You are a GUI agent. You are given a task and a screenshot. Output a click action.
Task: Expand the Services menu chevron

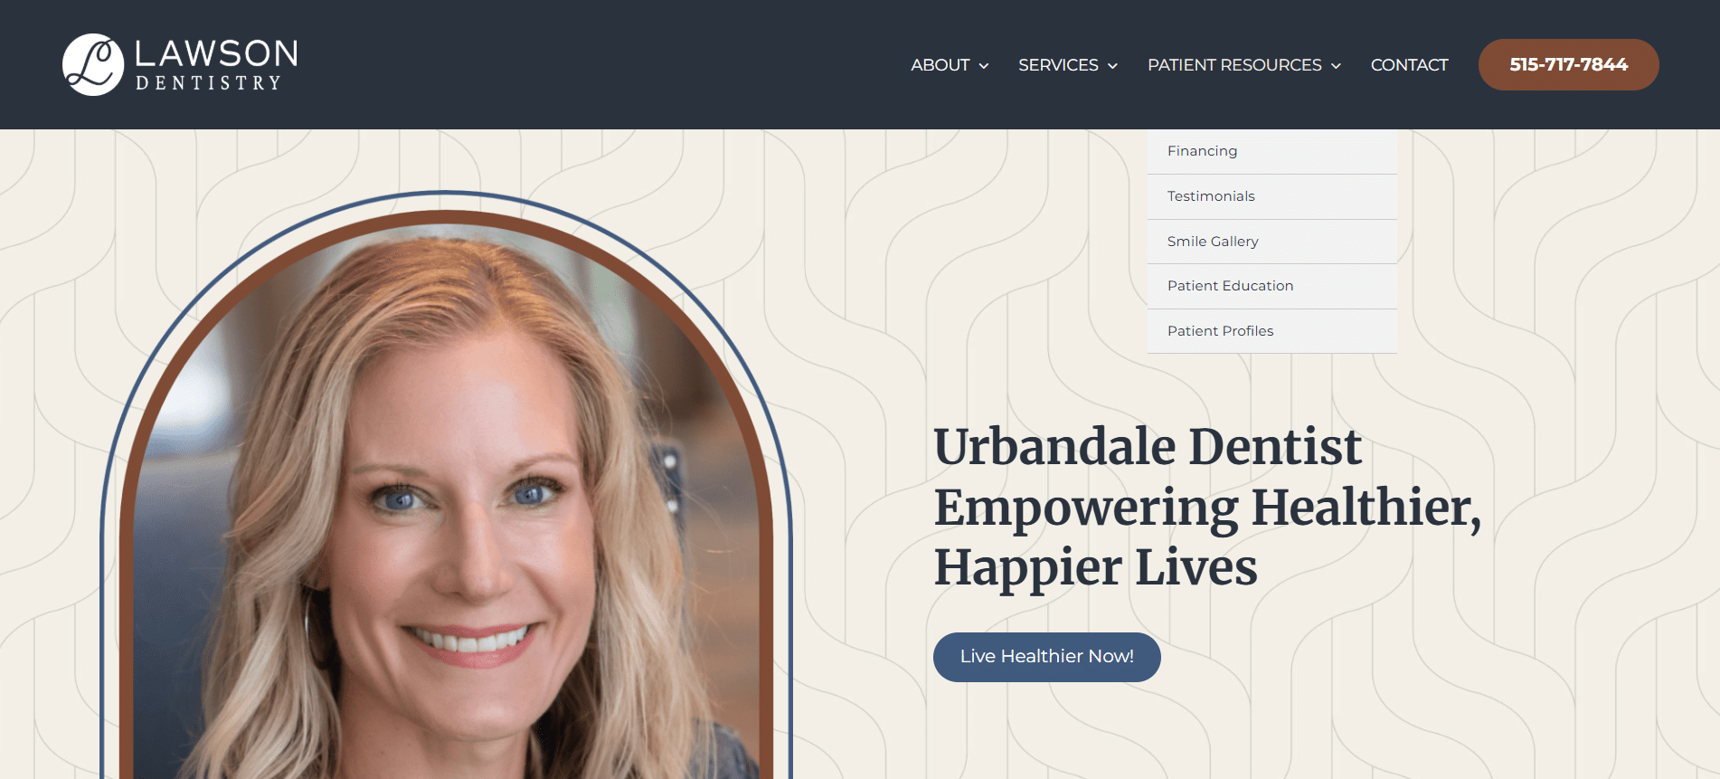(x=1112, y=66)
